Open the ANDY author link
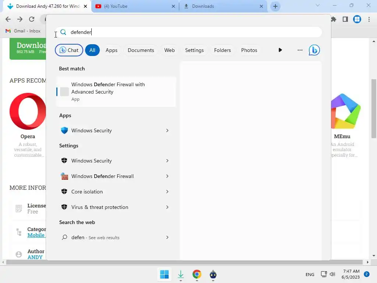This screenshot has height=283, width=377. 35,257
